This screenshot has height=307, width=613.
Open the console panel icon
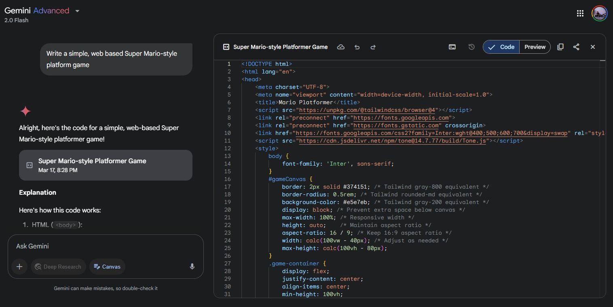click(x=452, y=47)
